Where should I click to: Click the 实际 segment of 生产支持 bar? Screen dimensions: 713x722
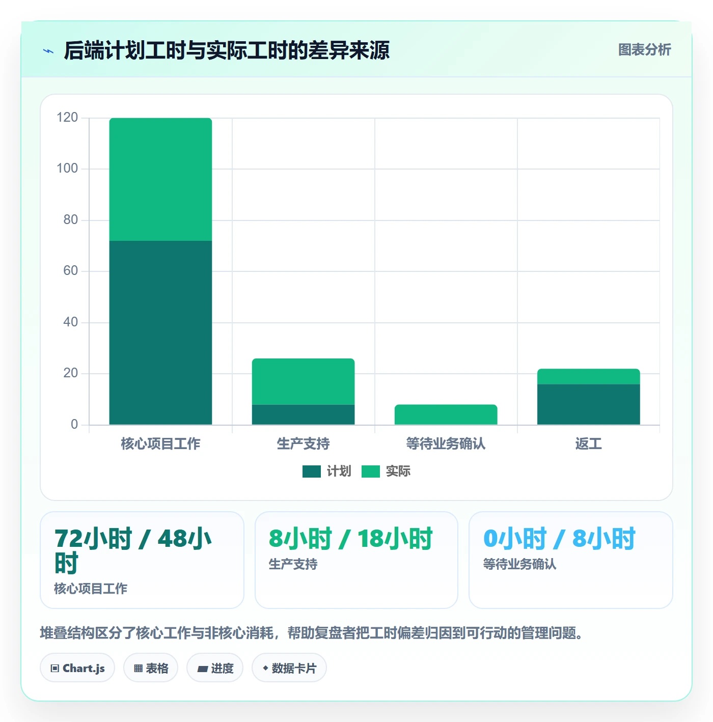click(303, 381)
